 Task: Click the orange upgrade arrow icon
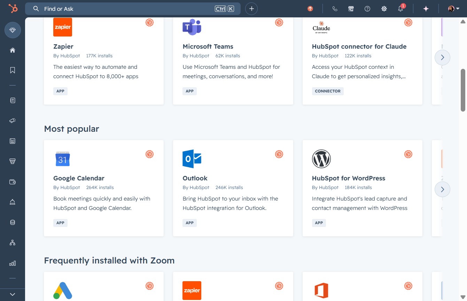(x=310, y=9)
